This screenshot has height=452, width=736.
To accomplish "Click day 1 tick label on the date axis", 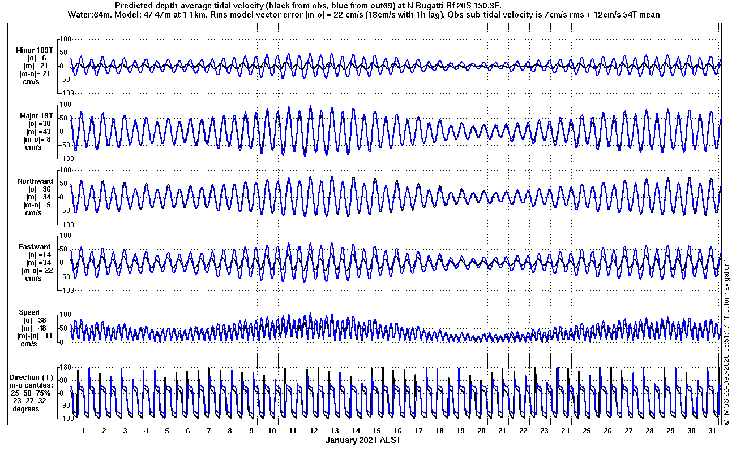I will pos(83,431).
